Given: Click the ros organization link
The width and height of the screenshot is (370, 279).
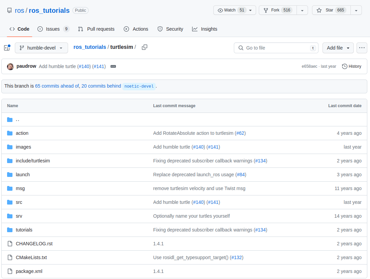Looking at the screenshot, I should pos(19,11).
